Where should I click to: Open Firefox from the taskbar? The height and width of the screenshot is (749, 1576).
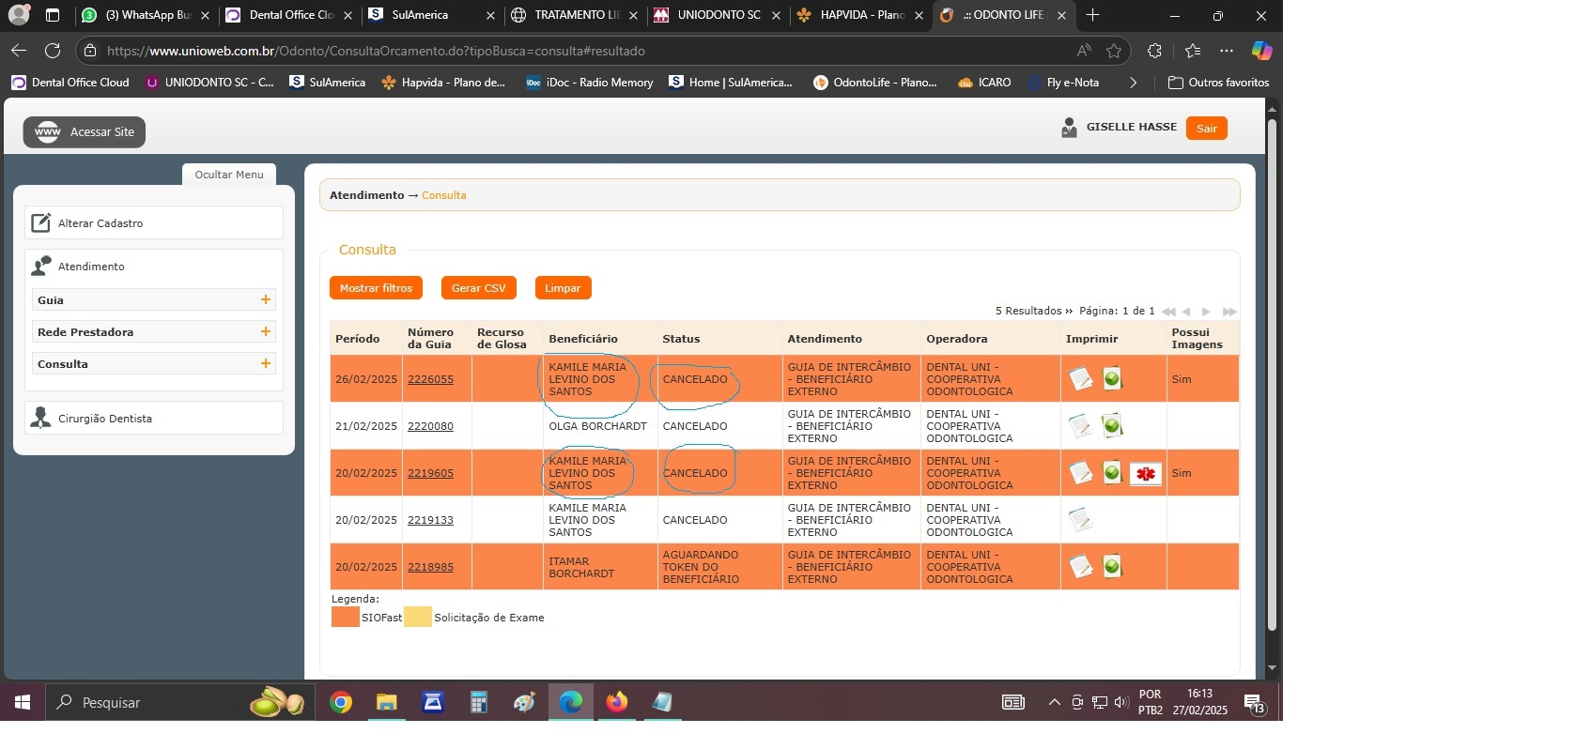(x=616, y=702)
